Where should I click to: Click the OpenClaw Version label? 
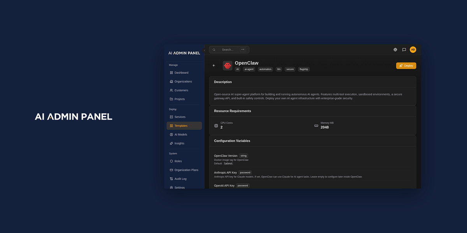coord(226,156)
